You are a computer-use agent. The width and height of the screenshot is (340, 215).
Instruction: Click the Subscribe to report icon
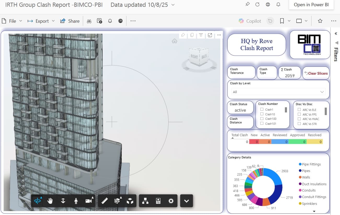click(100, 21)
